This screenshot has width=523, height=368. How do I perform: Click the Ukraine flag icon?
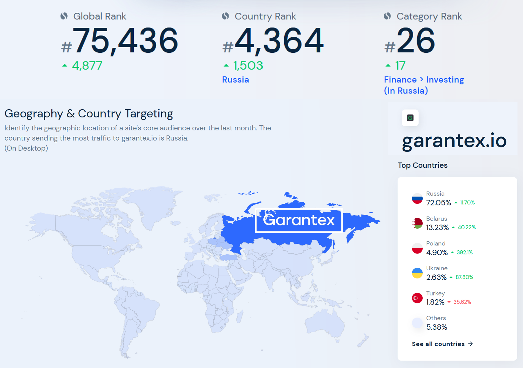[417, 273]
